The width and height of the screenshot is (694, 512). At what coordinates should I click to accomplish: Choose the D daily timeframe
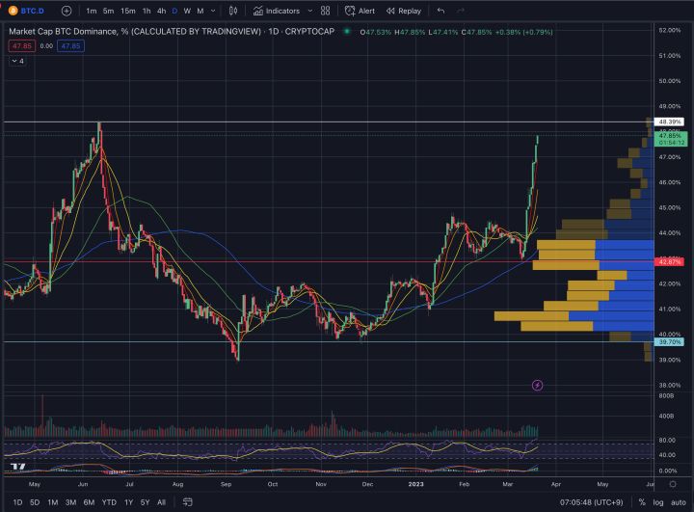click(174, 11)
